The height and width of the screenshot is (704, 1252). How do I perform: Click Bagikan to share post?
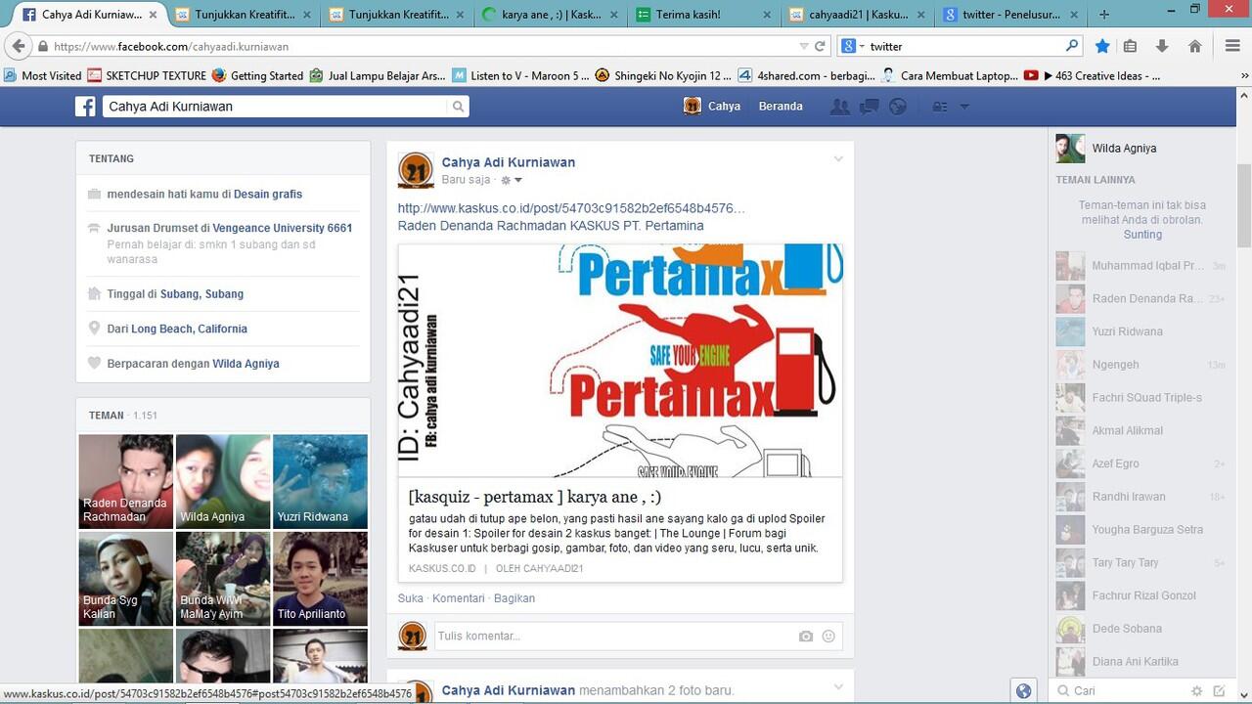(514, 598)
